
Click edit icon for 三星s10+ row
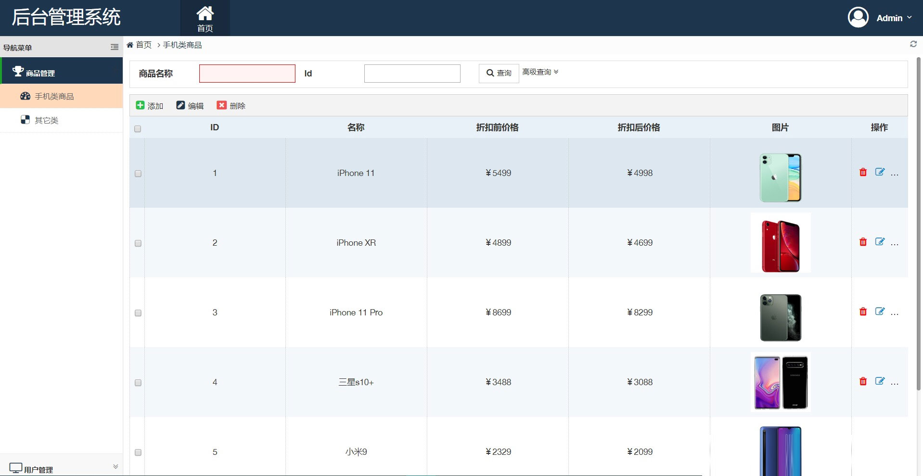(x=879, y=381)
